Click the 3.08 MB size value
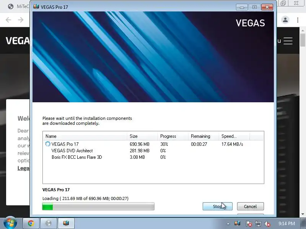 click(x=137, y=157)
